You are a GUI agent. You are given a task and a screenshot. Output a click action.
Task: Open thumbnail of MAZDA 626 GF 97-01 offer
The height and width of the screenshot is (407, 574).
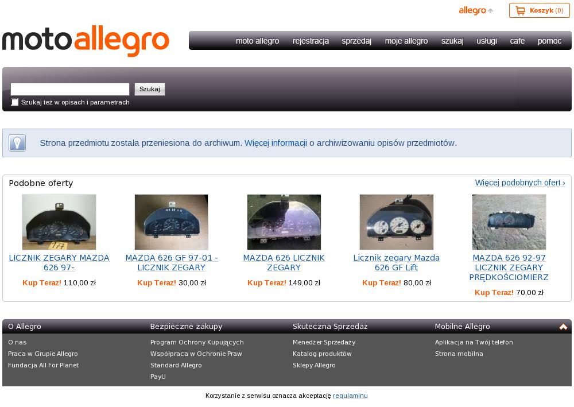(x=171, y=222)
